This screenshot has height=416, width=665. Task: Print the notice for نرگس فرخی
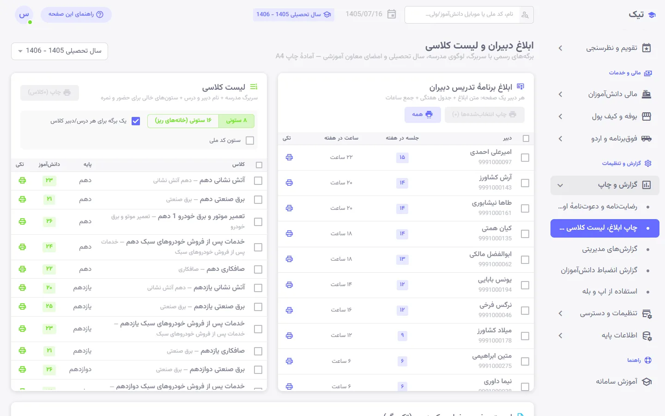pos(289,310)
